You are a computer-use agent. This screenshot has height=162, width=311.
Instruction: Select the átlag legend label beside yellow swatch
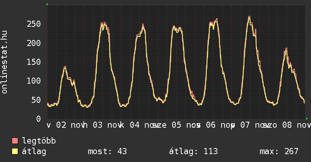point(34,151)
